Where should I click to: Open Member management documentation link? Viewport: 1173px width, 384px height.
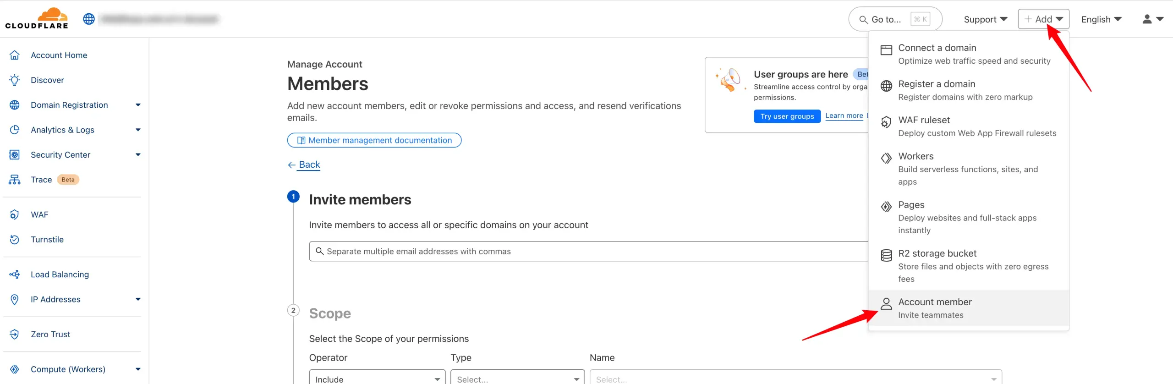point(374,140)
